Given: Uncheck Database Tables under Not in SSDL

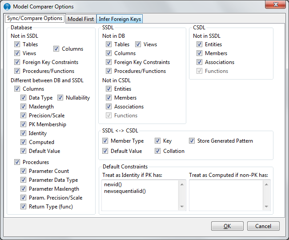Looking at the screenshot, I should pos(17,44).
